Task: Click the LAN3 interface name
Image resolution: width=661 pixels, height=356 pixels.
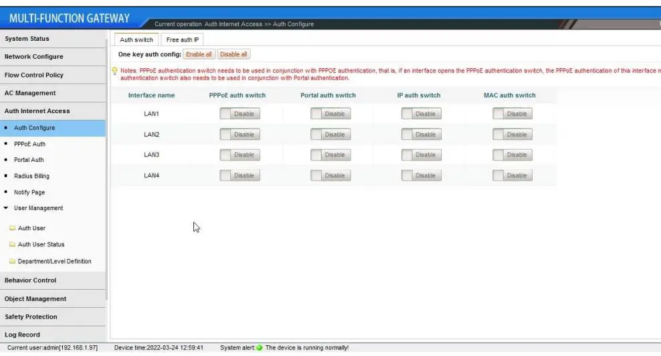Action: [151, 155]
